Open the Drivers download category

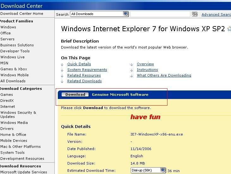7,129
